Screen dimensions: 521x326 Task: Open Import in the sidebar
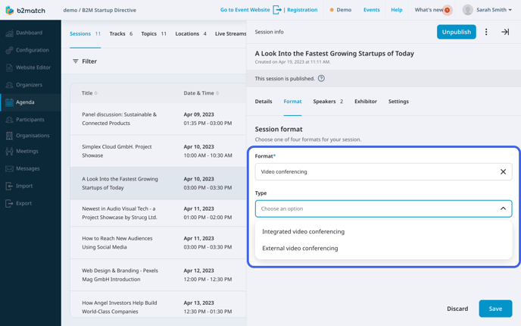[24, 186]
